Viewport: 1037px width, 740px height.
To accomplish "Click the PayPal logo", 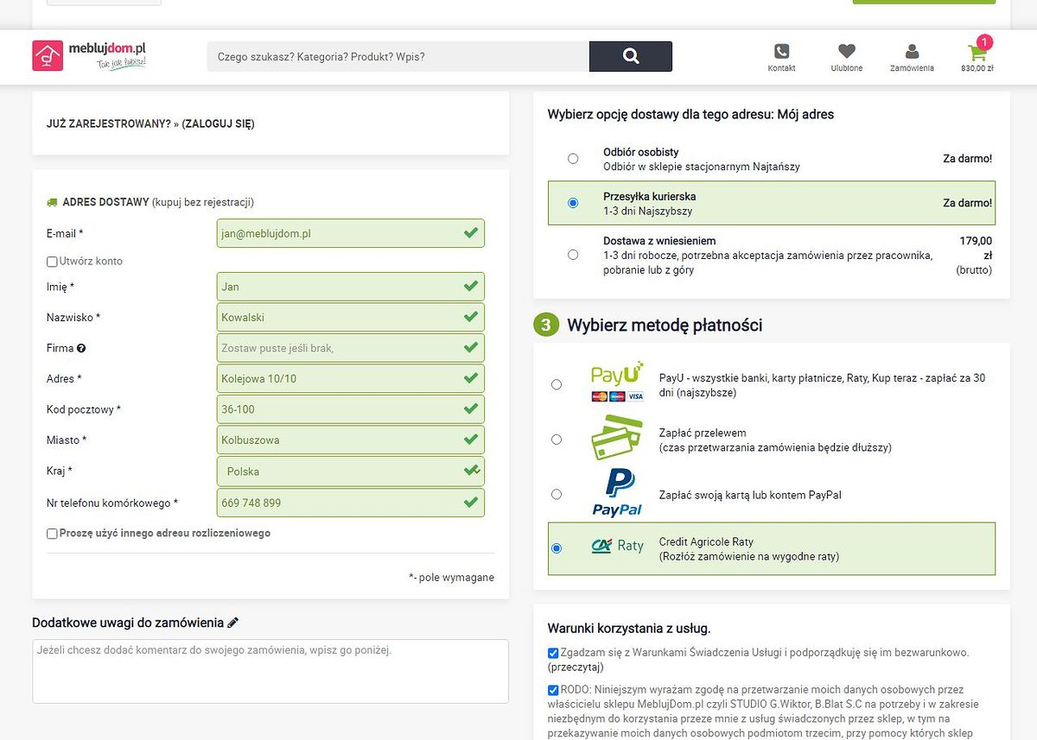I will (617, 494).
